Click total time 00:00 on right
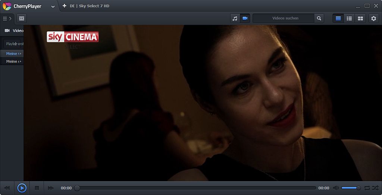The height and width of the screenshot is (195, 382). [x=324, y=188]
